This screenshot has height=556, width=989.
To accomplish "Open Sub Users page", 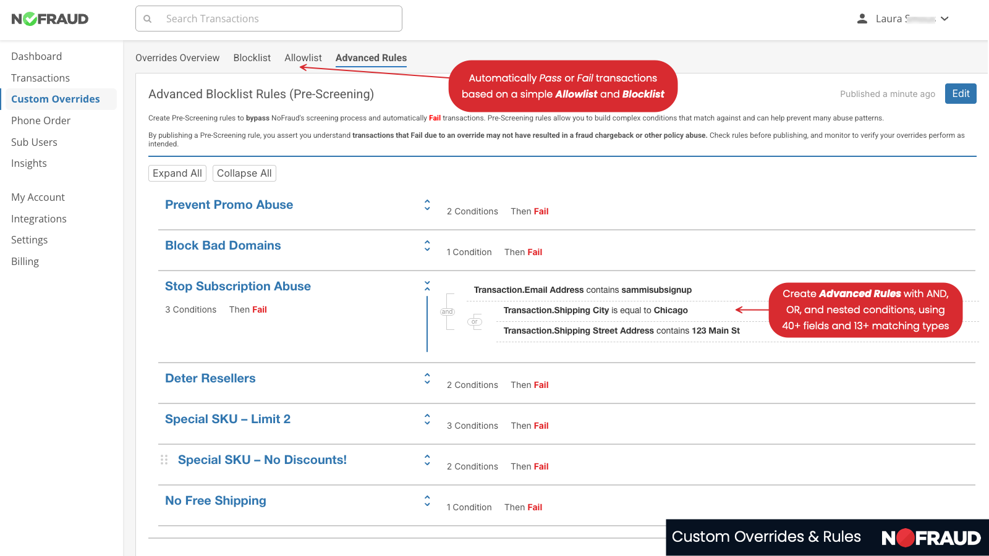I will (34, 142).
